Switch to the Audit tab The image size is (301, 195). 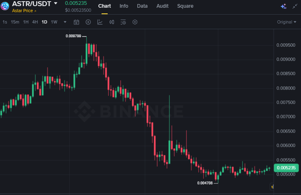162,6
